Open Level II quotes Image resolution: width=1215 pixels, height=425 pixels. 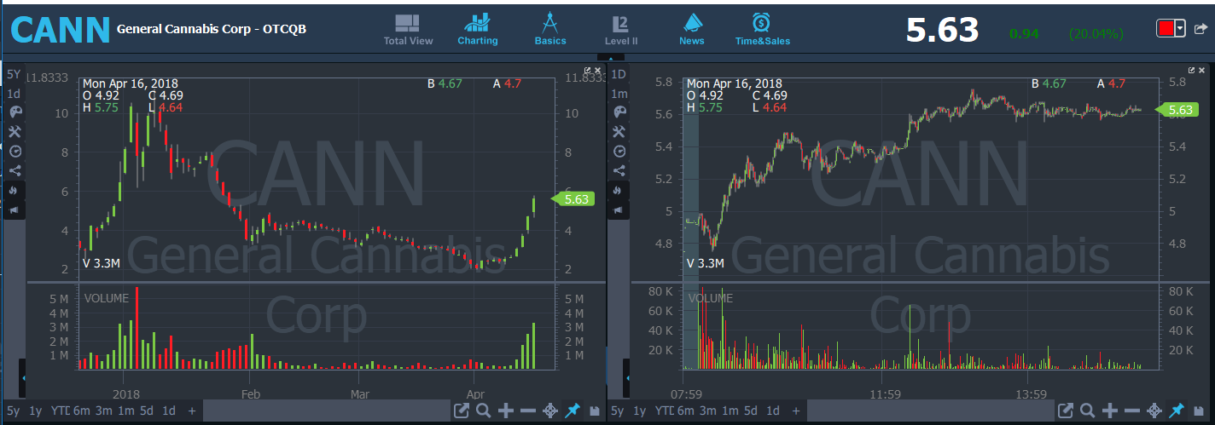[621, 30]
